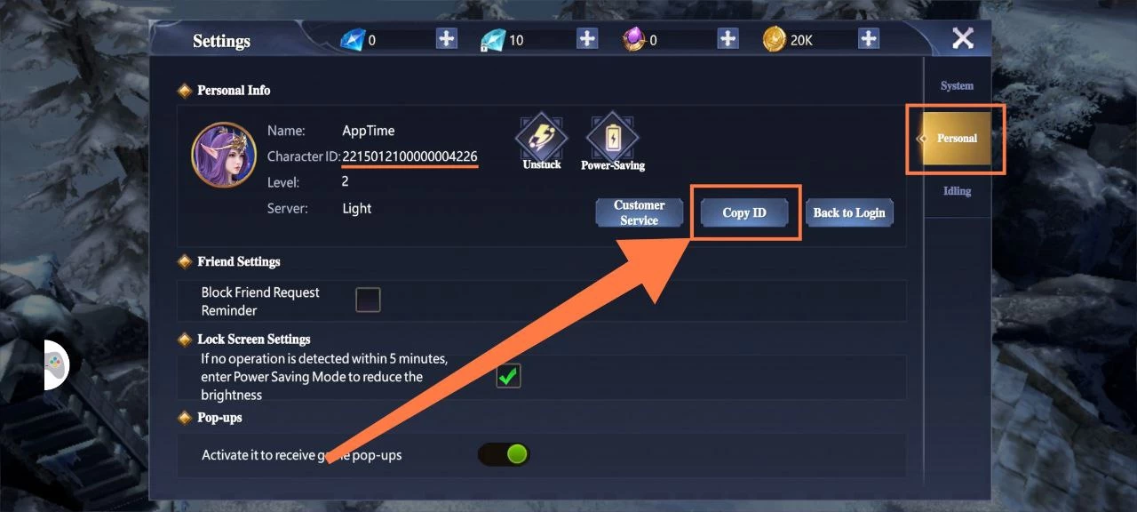
Task: Enable the Power-Saving battery icon
Action: click(612, 136)
